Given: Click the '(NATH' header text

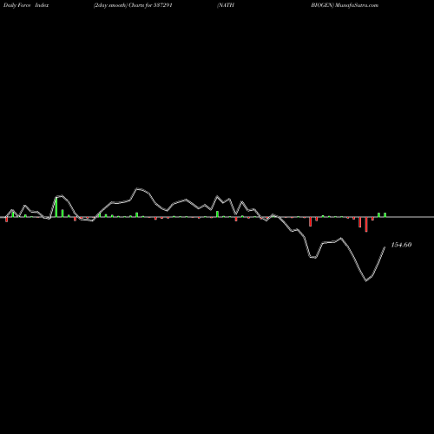Looking at the screenshot, I should 226,5.
